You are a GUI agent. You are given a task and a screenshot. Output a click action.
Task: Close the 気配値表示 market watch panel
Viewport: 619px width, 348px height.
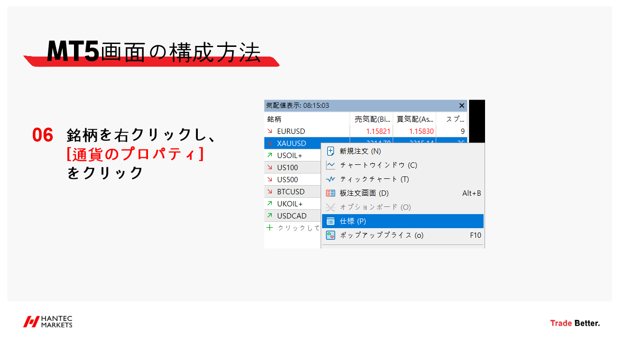click(x=461, y=106)
